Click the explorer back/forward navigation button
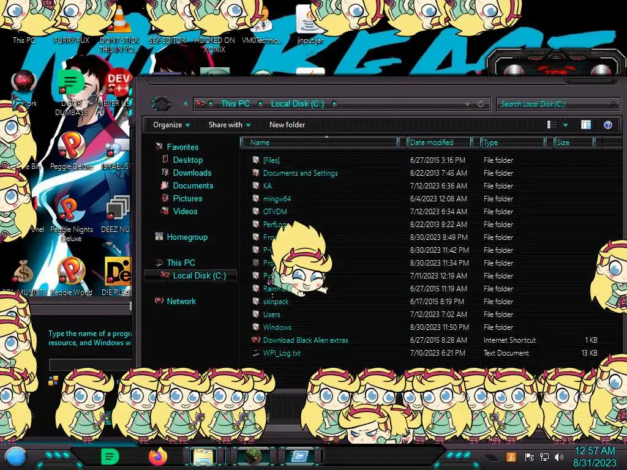 (162, 104)
